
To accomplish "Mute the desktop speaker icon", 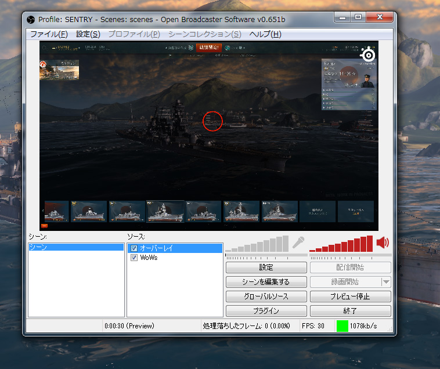I will 383,243.
